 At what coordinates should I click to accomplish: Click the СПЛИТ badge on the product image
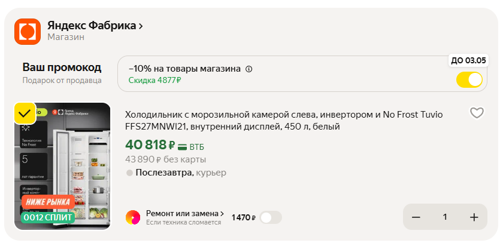coord(48,217)
